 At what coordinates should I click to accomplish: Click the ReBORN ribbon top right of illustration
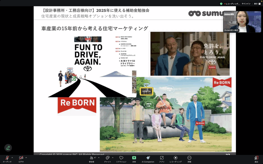[x=222, y=83]
